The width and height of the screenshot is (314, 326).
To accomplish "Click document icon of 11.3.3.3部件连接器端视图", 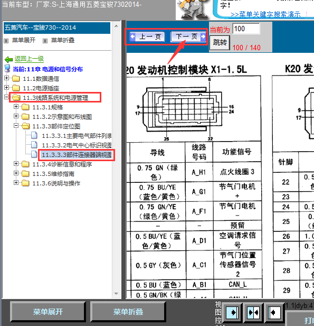I will 34,154.
